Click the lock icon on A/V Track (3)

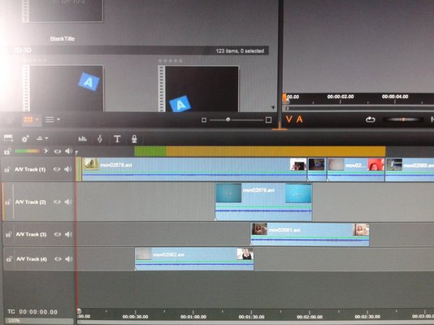point(9,235)
